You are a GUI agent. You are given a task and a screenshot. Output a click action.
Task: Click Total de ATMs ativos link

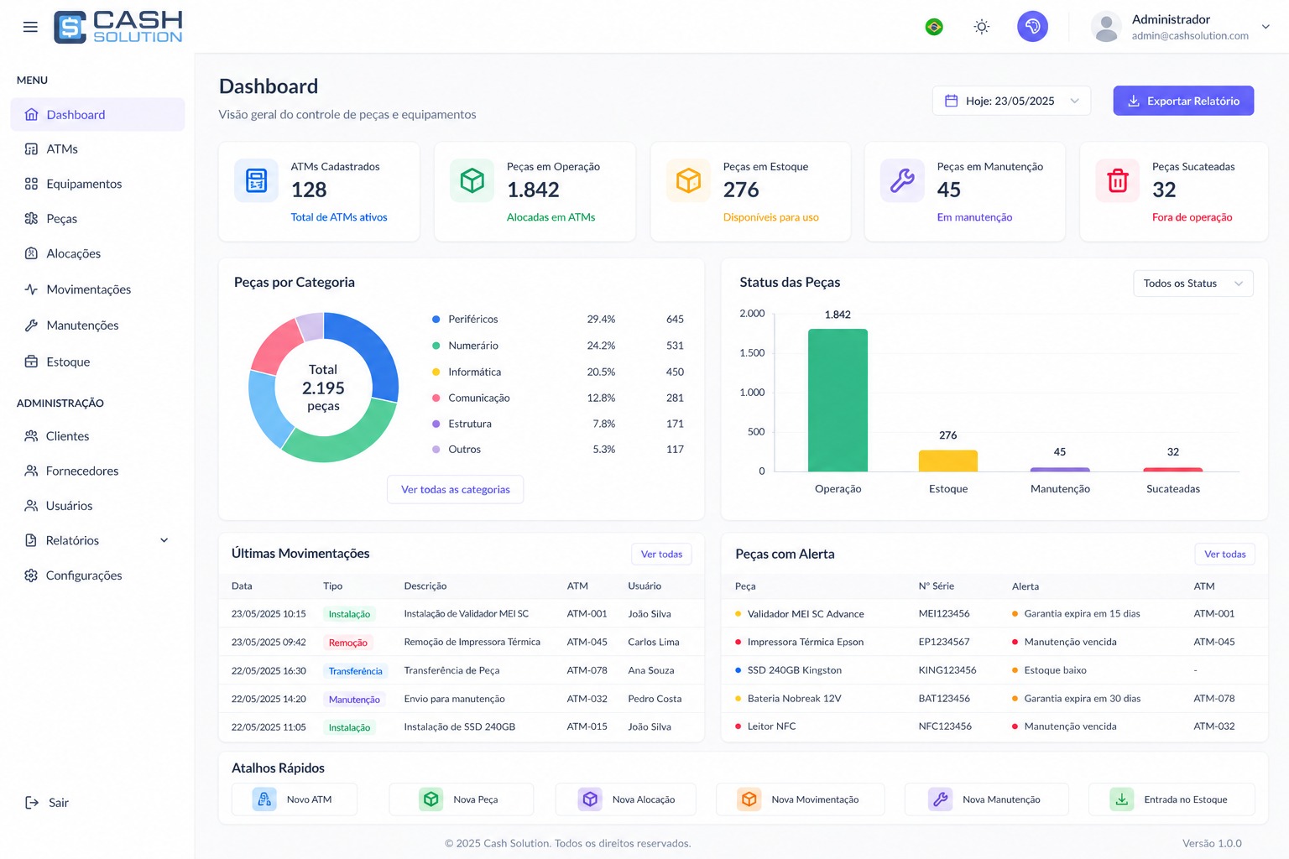click(x=339, y=217)
